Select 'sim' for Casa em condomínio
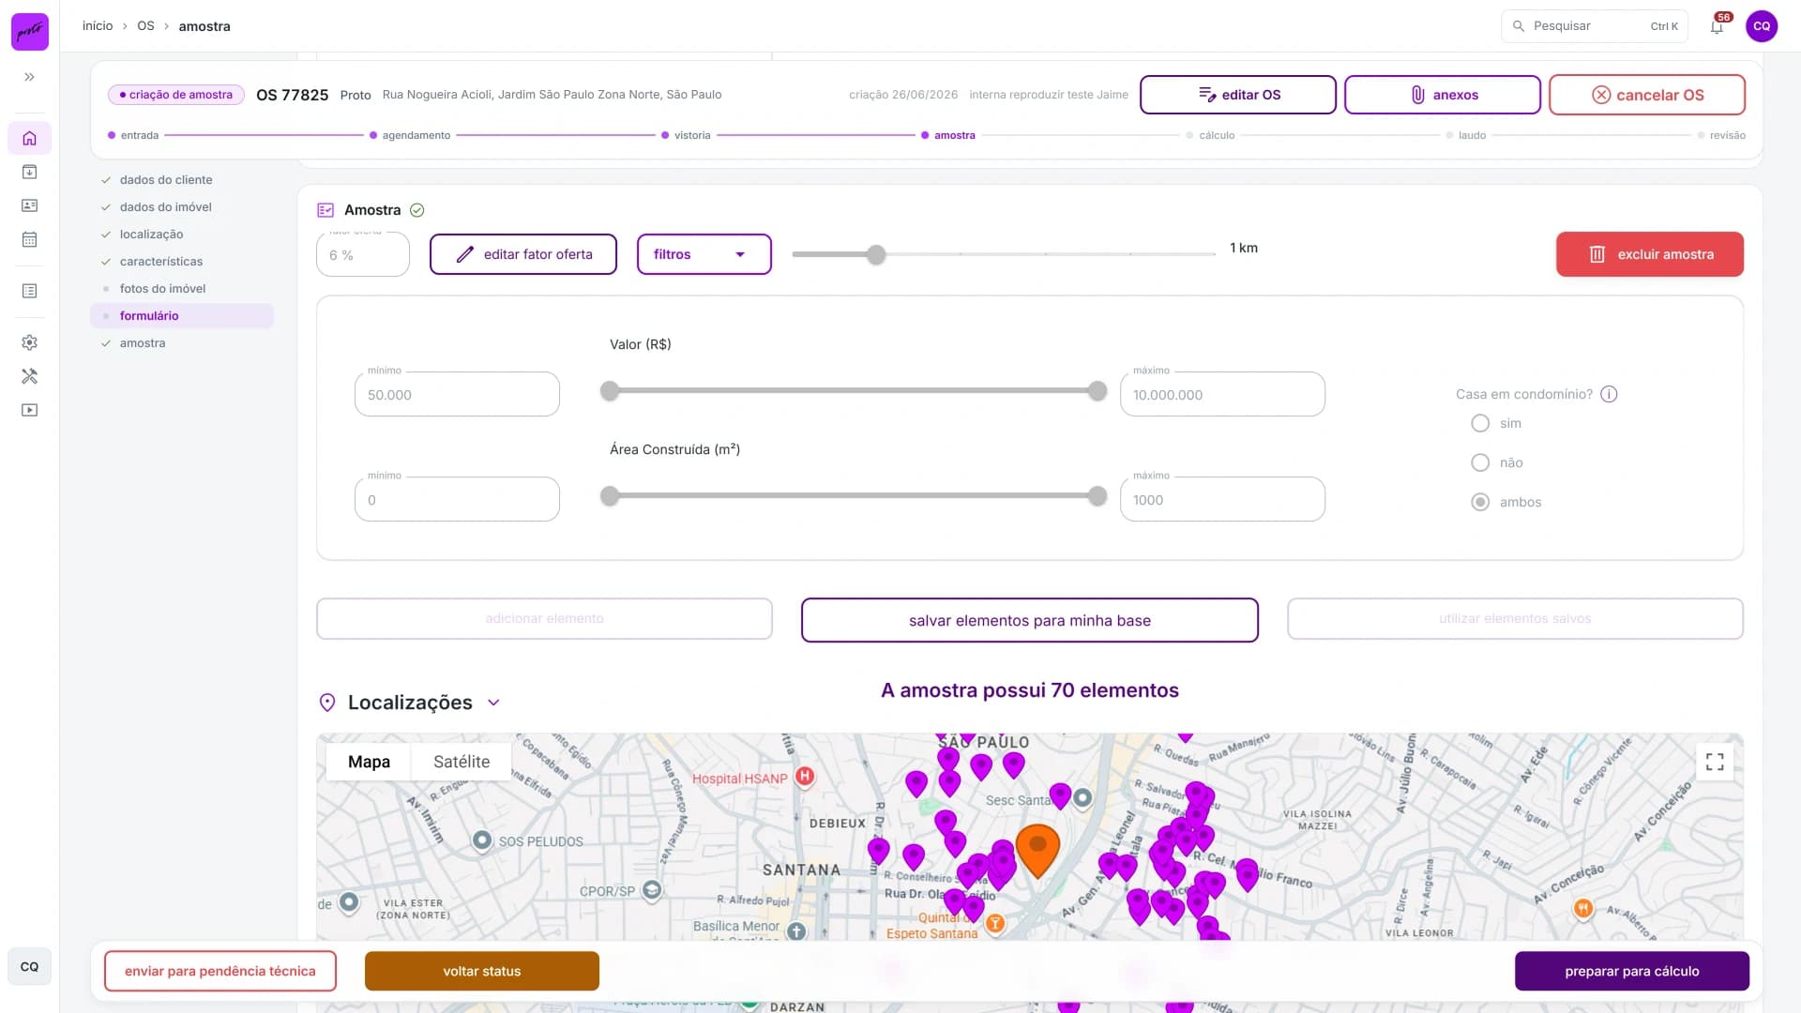This screenshot has width=1801, height=1013. click(1480, 423)
